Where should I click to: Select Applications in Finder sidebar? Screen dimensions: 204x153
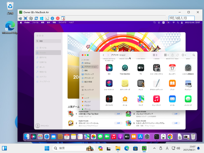pos(90,67)
